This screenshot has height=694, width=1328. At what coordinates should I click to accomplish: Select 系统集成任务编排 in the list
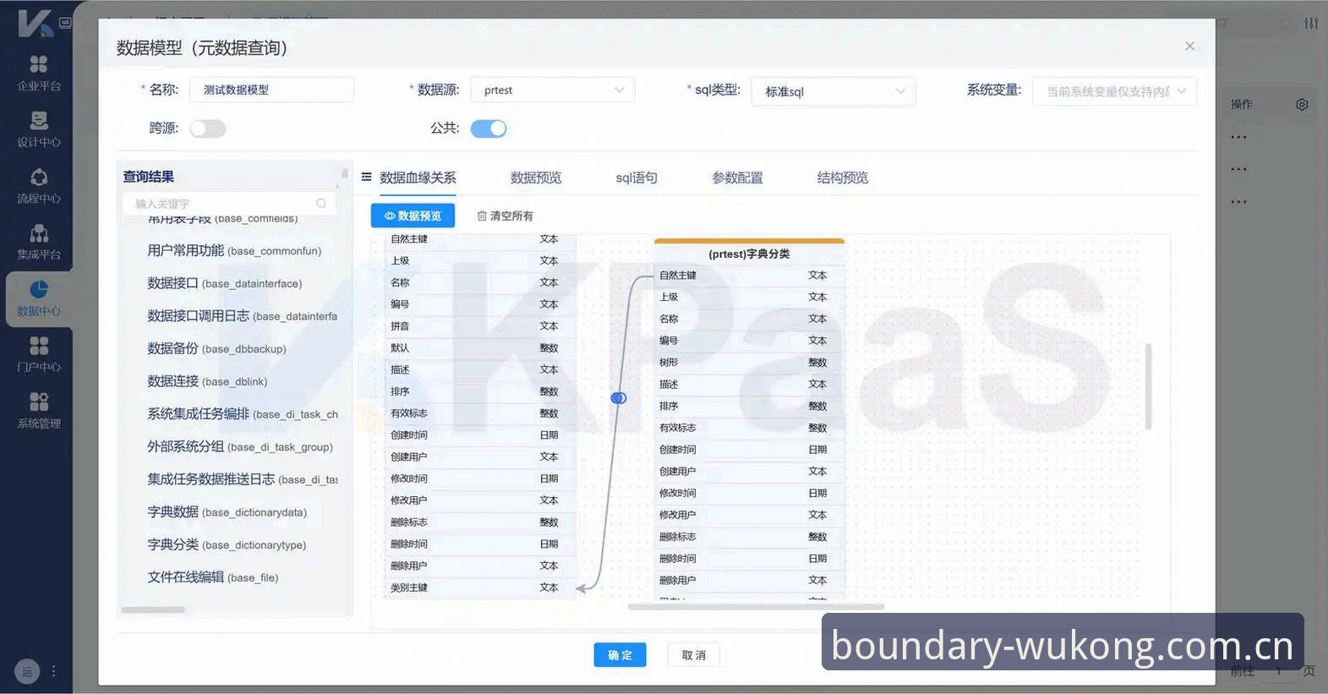(x=243, y=413)
